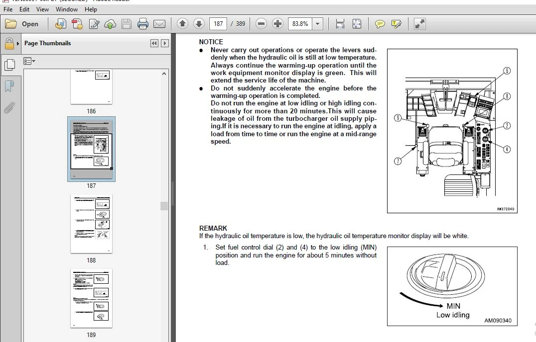Add a sticky note comment icon
Viewport: 536px width, 342px height.
tap(380, 24)
